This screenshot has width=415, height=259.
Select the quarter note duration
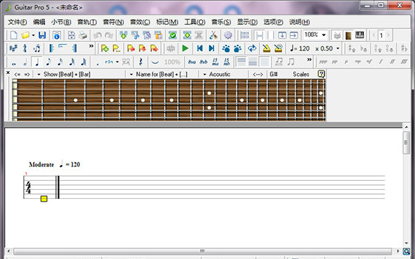[37, 62]
